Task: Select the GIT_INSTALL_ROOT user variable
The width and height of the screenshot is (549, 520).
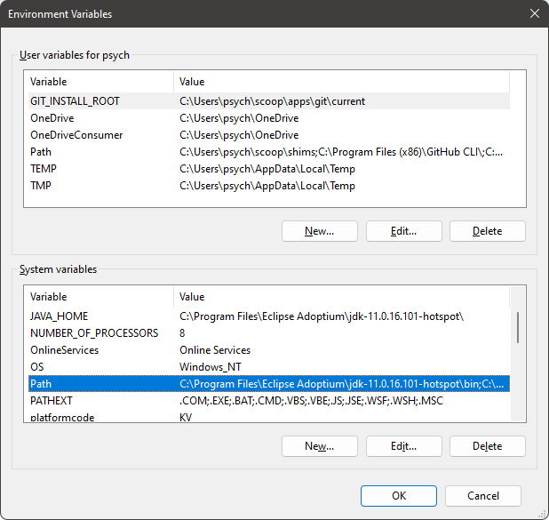Action: click(x=269, y=101)
